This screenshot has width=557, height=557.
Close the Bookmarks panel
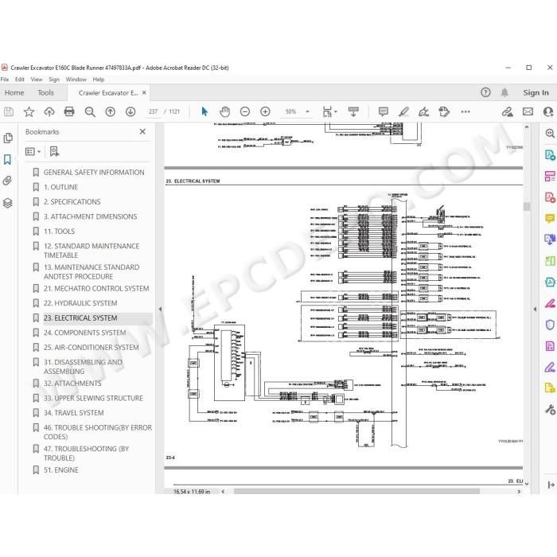142,132
